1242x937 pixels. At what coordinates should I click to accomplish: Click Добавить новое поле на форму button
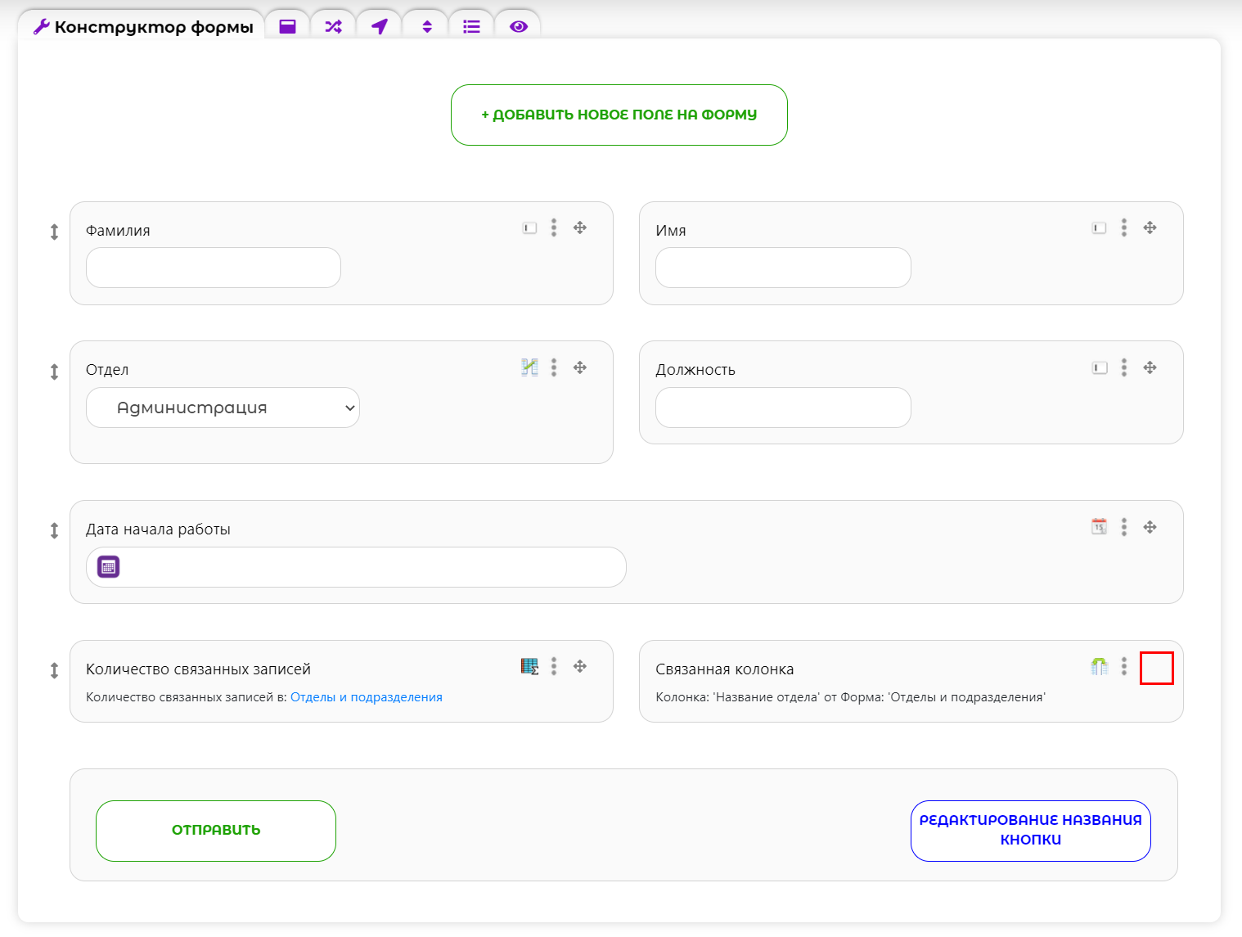tap(619, 115)
